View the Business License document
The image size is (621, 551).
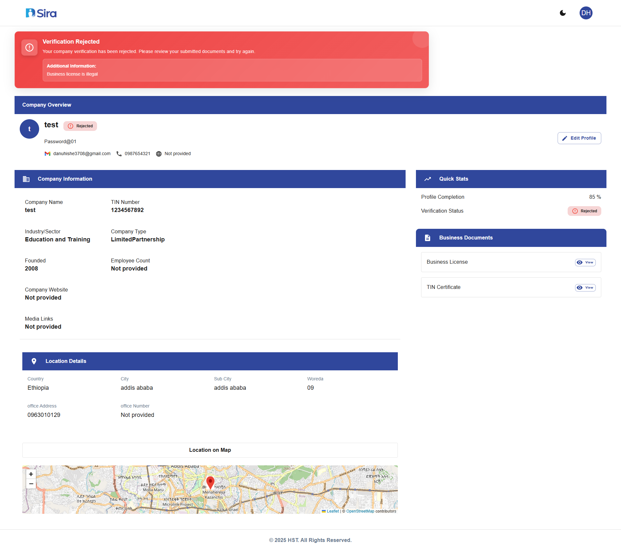[585, 262]
